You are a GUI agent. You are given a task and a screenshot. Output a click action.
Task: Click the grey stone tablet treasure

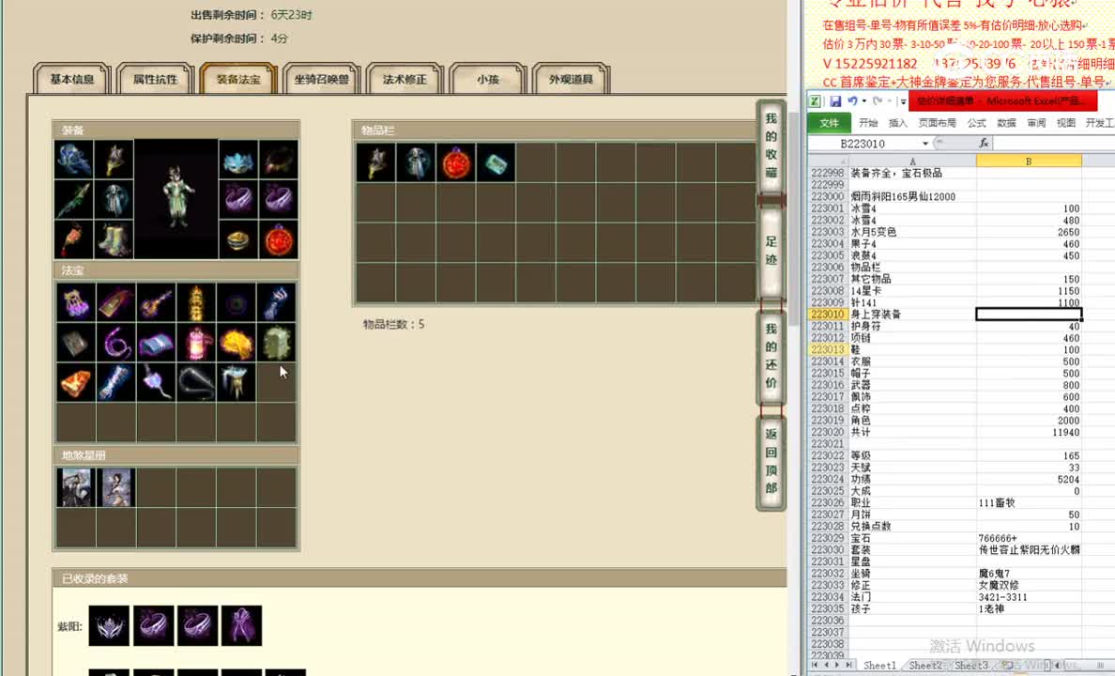75,343
